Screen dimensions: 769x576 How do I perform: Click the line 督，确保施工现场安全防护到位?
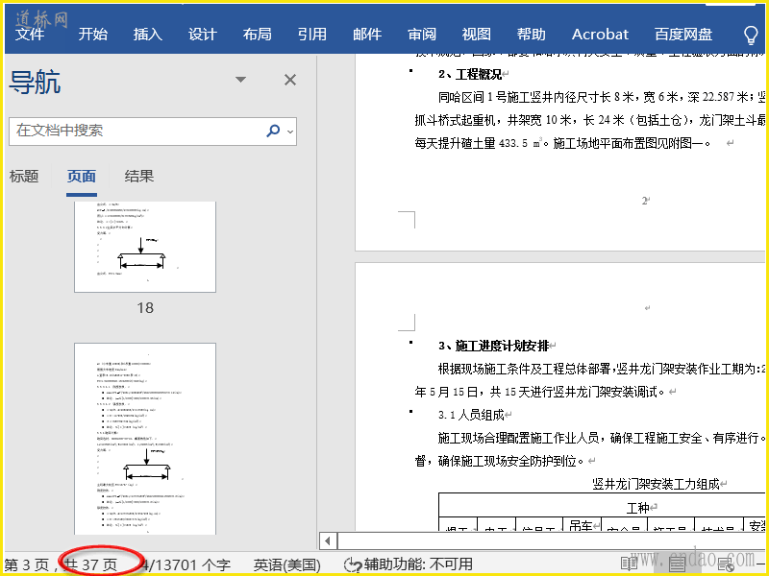tap(501, 461)
